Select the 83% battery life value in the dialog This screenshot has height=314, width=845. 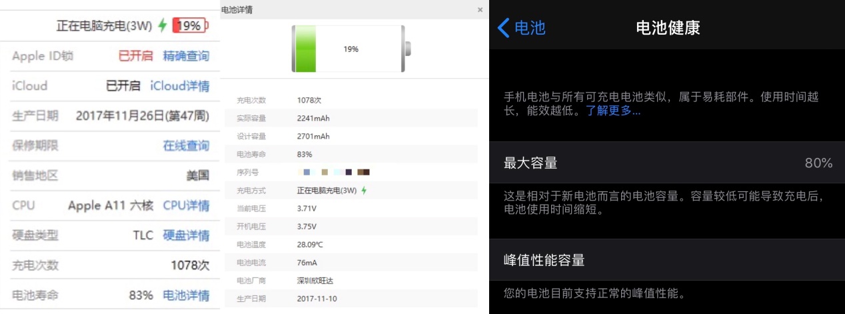305,155
